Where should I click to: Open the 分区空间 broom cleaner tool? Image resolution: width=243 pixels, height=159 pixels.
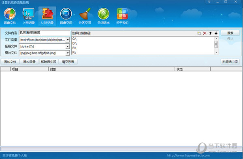pos(85,16)
